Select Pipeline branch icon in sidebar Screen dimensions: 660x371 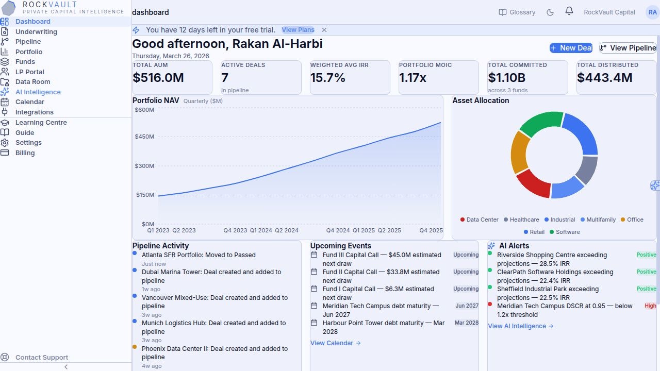[5, 42]
